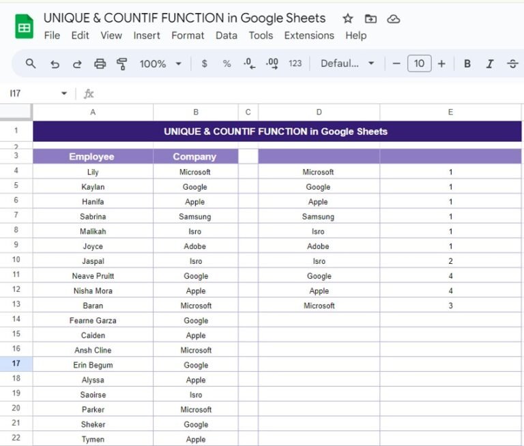524x446 pixels.
Task: Select the cell containing Kaylan
Action: [x=93, y=187]
